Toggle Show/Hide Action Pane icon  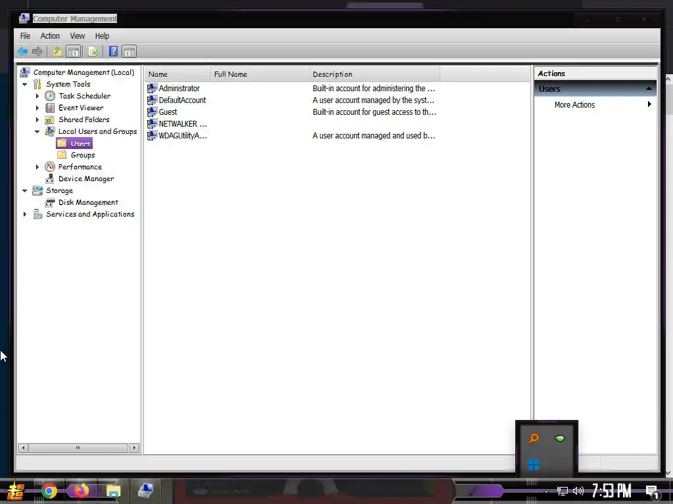pyautogui.click(x=129, y=52)
